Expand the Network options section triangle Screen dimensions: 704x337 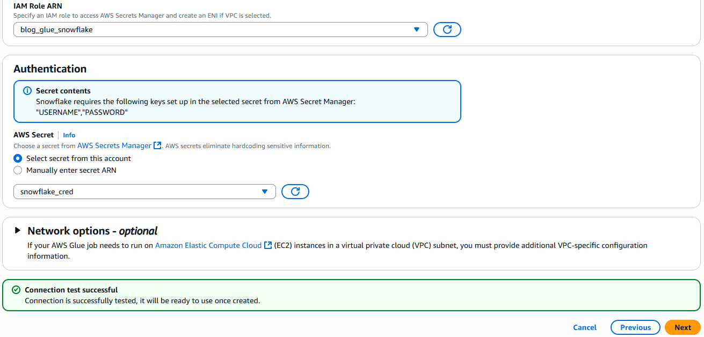(18, 231)
